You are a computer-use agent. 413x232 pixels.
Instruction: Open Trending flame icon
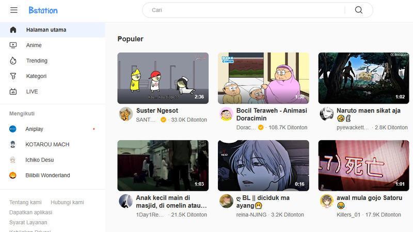point(13,61)
